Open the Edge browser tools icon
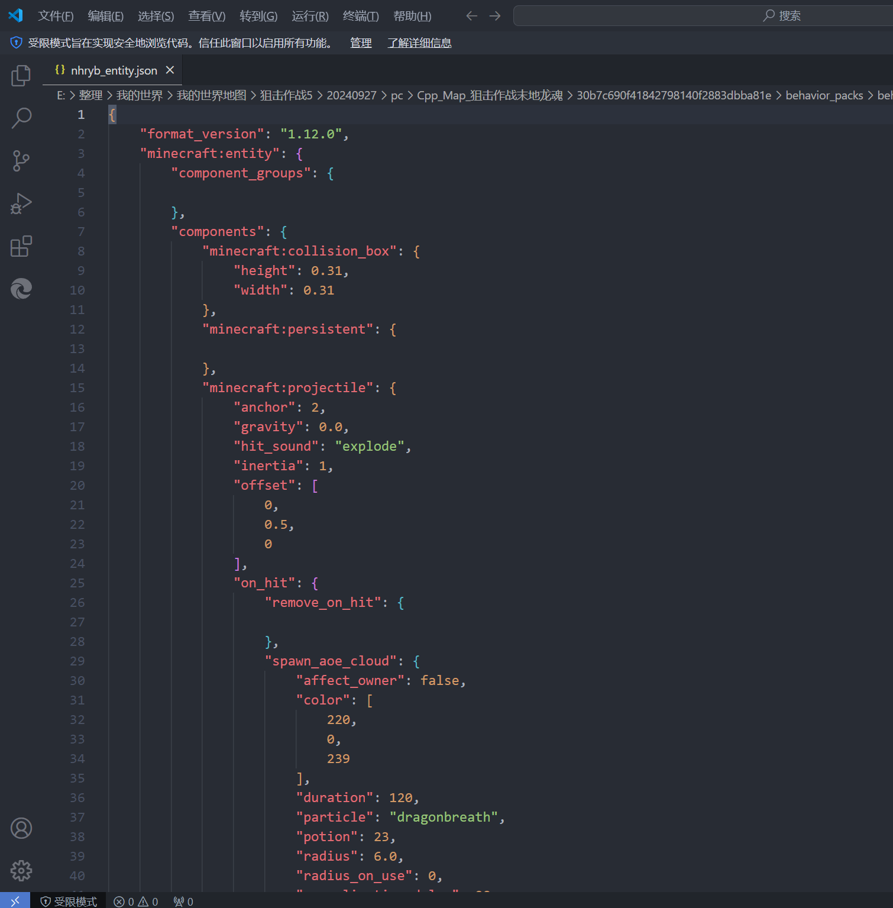Viewport: 893px width, 908px height. coord(21,289)
